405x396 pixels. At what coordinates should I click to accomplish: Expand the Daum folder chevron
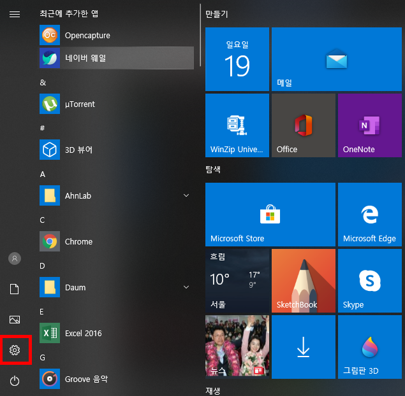[186, 287]
